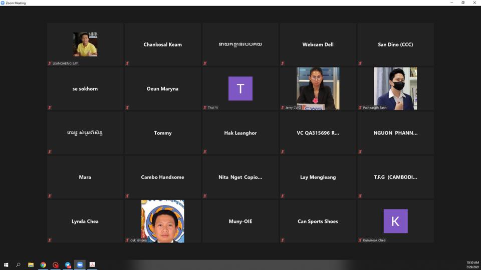This screenshot has height=270, width=481.
Task: Click the muted mic icon next to Kunvireak Chea
Action: pos(360,240)
